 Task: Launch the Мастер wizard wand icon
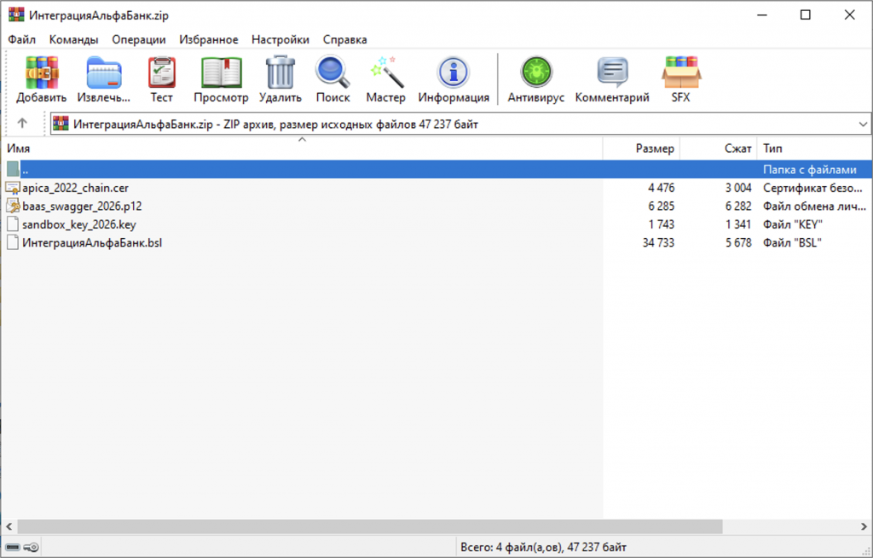pos(386,73)
